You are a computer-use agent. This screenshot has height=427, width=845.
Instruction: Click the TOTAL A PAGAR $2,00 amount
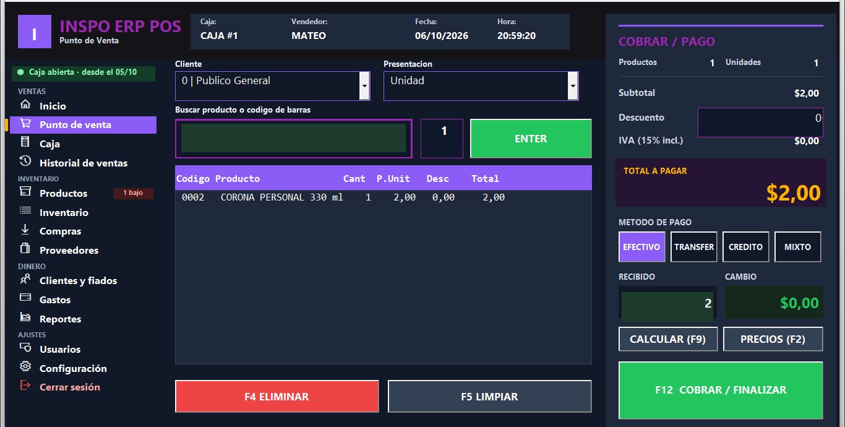click(793, 193)
